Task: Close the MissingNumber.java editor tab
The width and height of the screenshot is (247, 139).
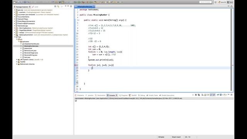Action: pyautogui.click(x=94, y=7)
